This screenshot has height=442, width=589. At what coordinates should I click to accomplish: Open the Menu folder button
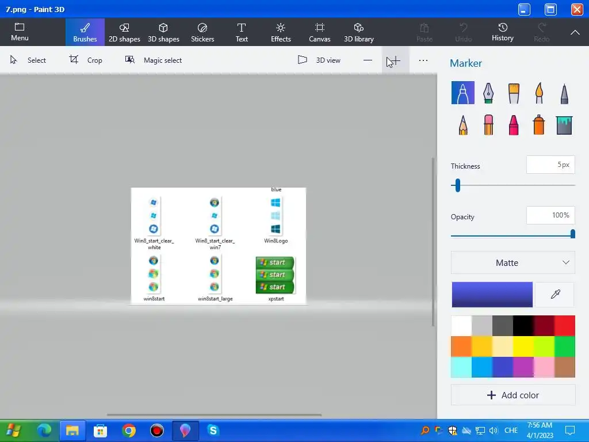pyautogui.click(x=20, y=32)
